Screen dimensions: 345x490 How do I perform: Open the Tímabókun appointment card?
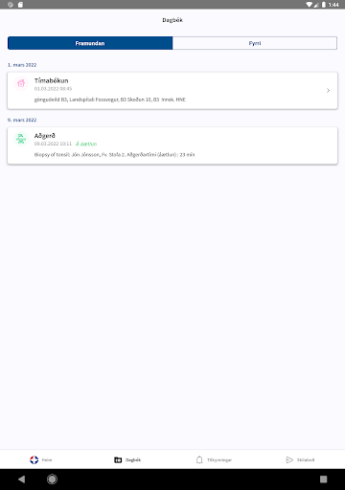coord(172,91)
